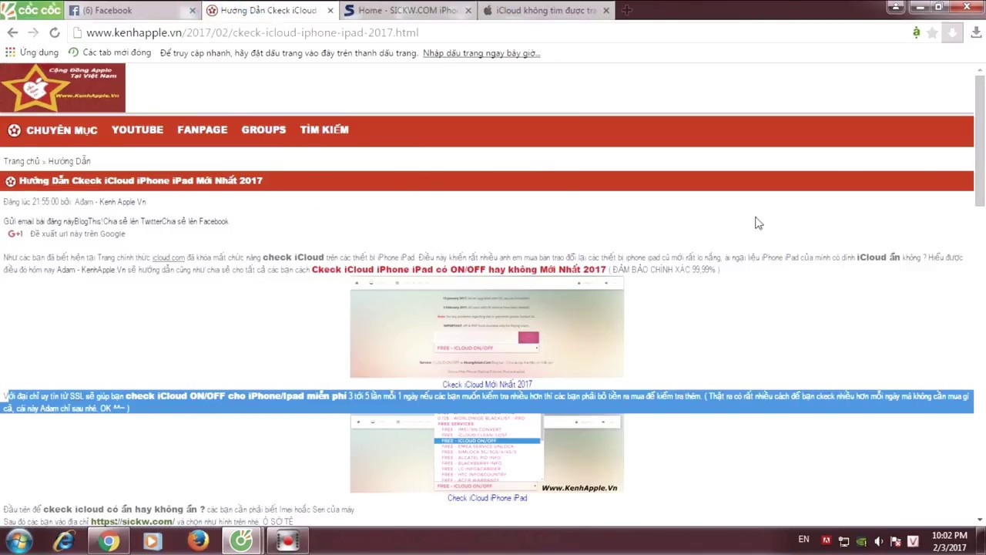
Task: Open the media player taskbar icon
Action: coord(152,541)
